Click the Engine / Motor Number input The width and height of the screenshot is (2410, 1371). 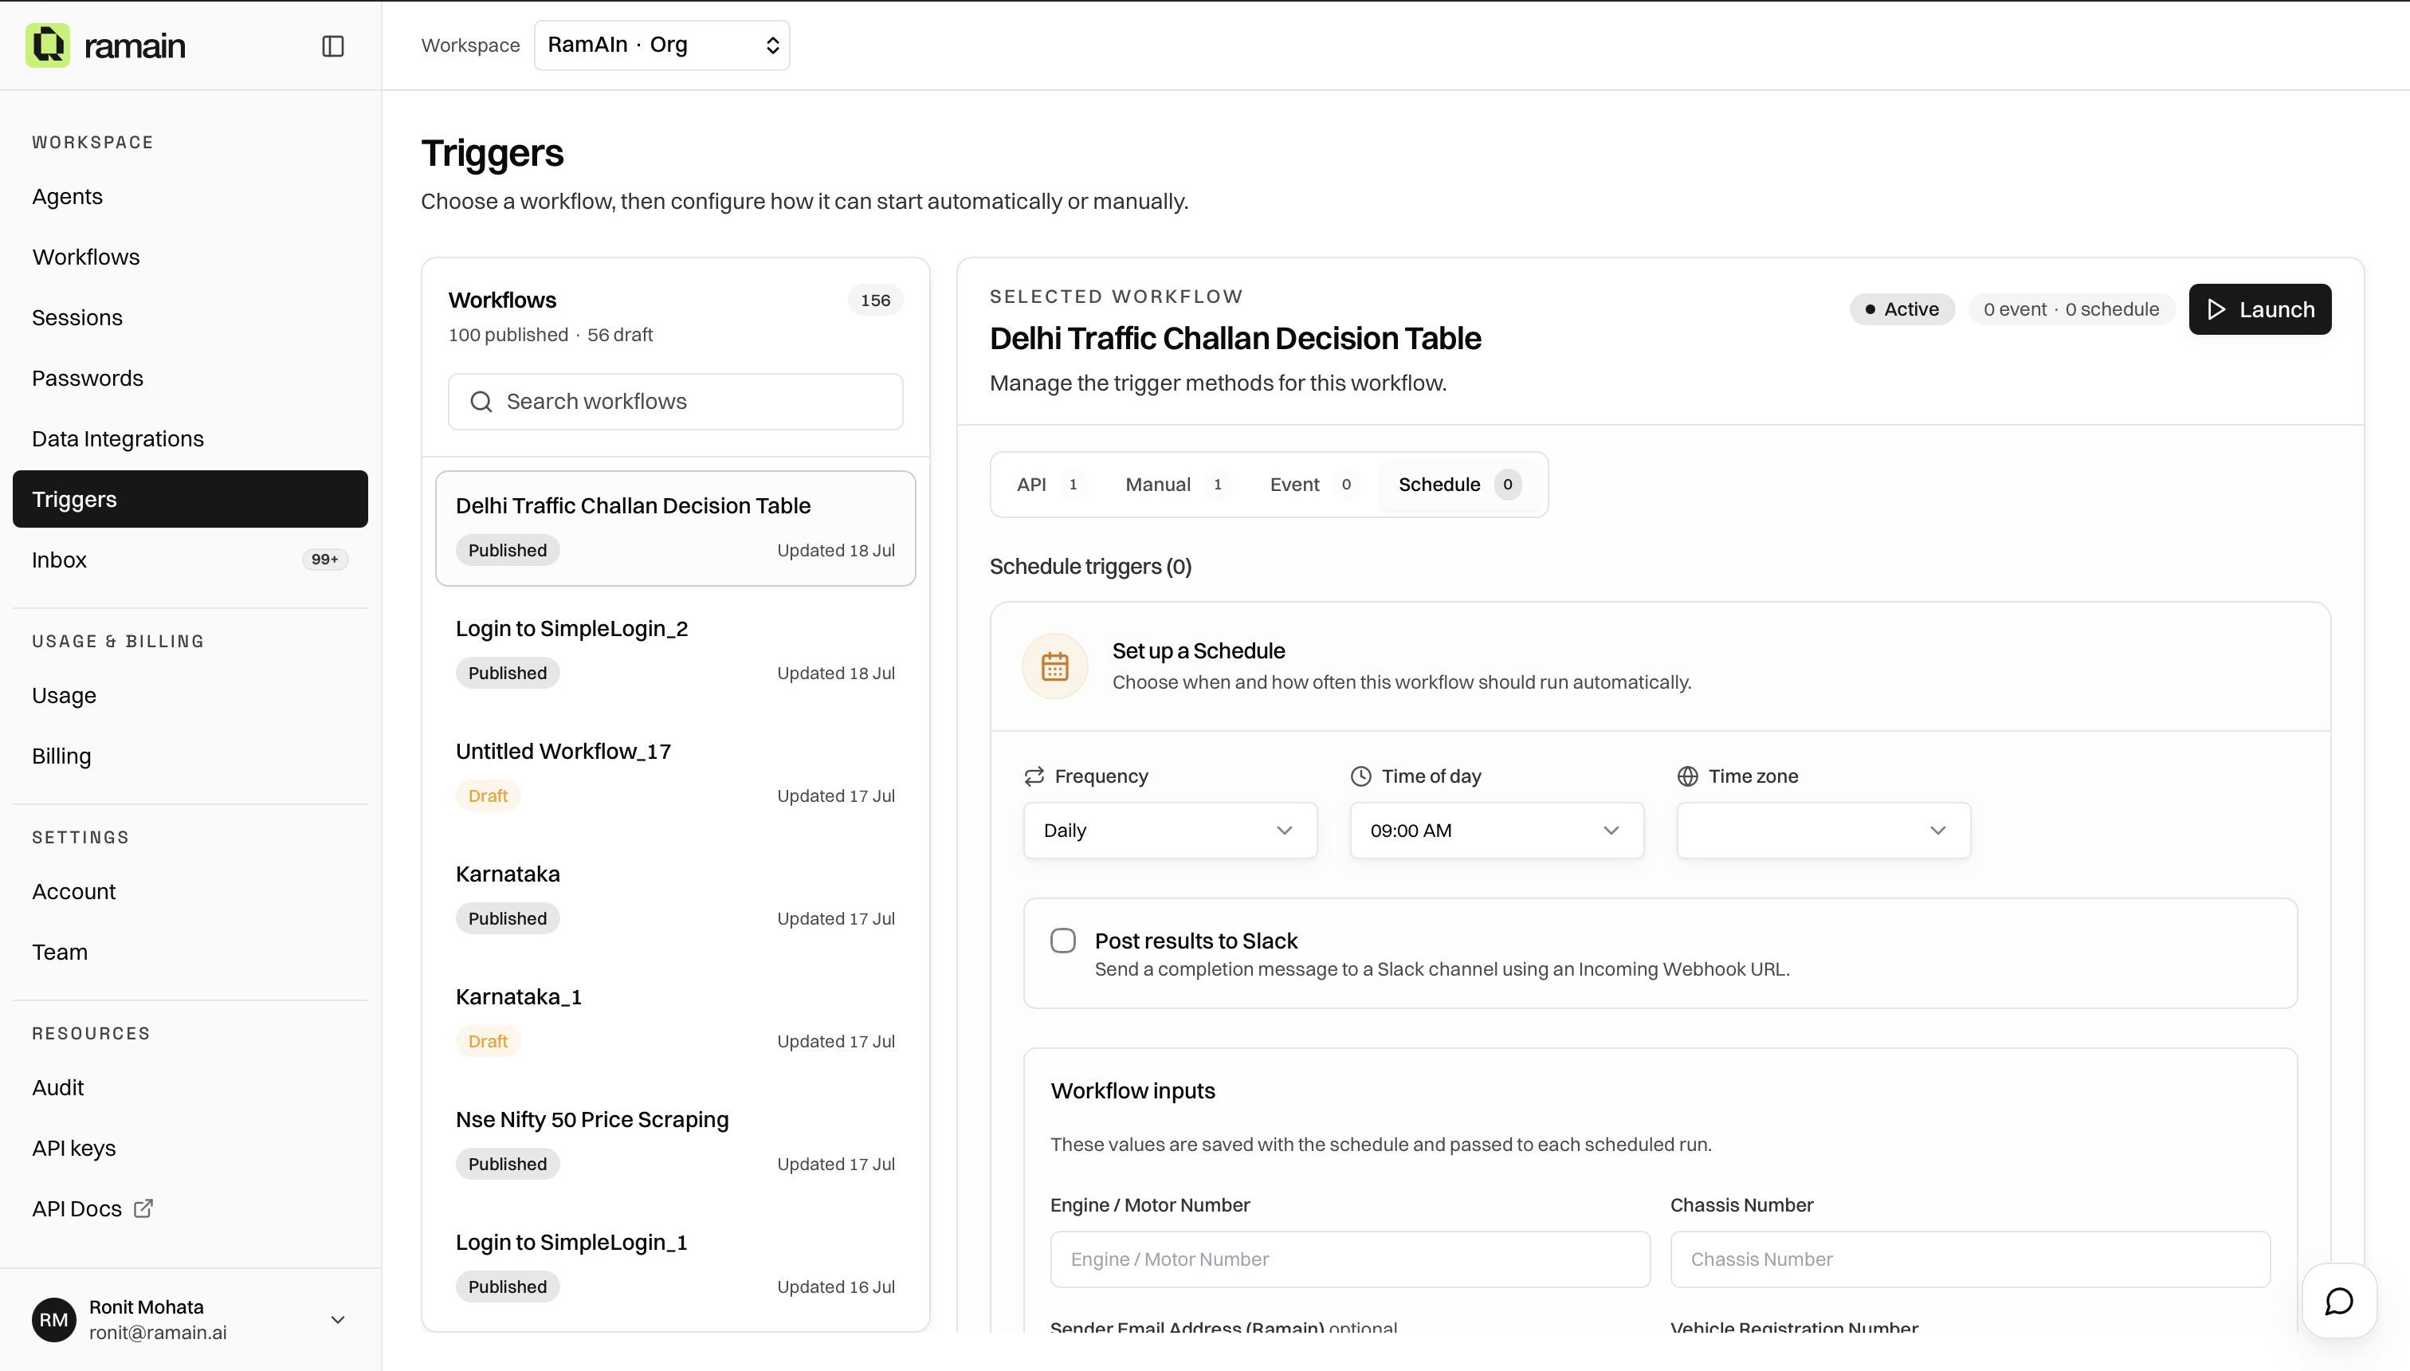tap(1350, 1260)
